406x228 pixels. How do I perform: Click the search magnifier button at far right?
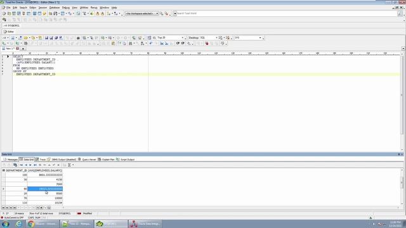(x=400, y=13)
